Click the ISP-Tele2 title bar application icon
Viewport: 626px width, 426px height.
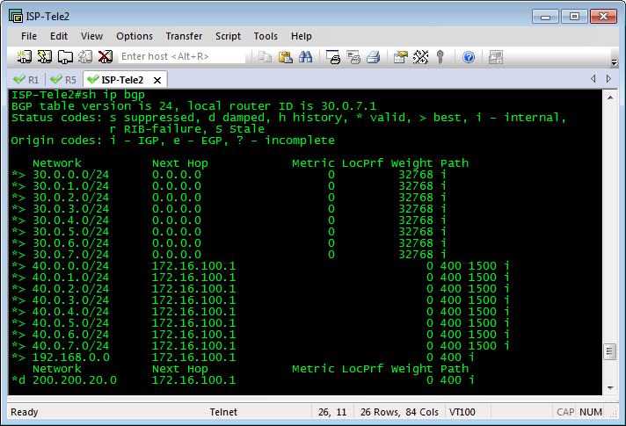(x=16, y=17)
